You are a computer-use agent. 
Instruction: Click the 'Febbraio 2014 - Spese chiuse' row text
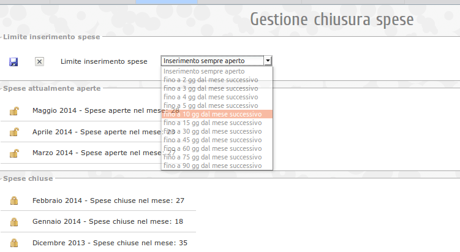tap(108, 200)
